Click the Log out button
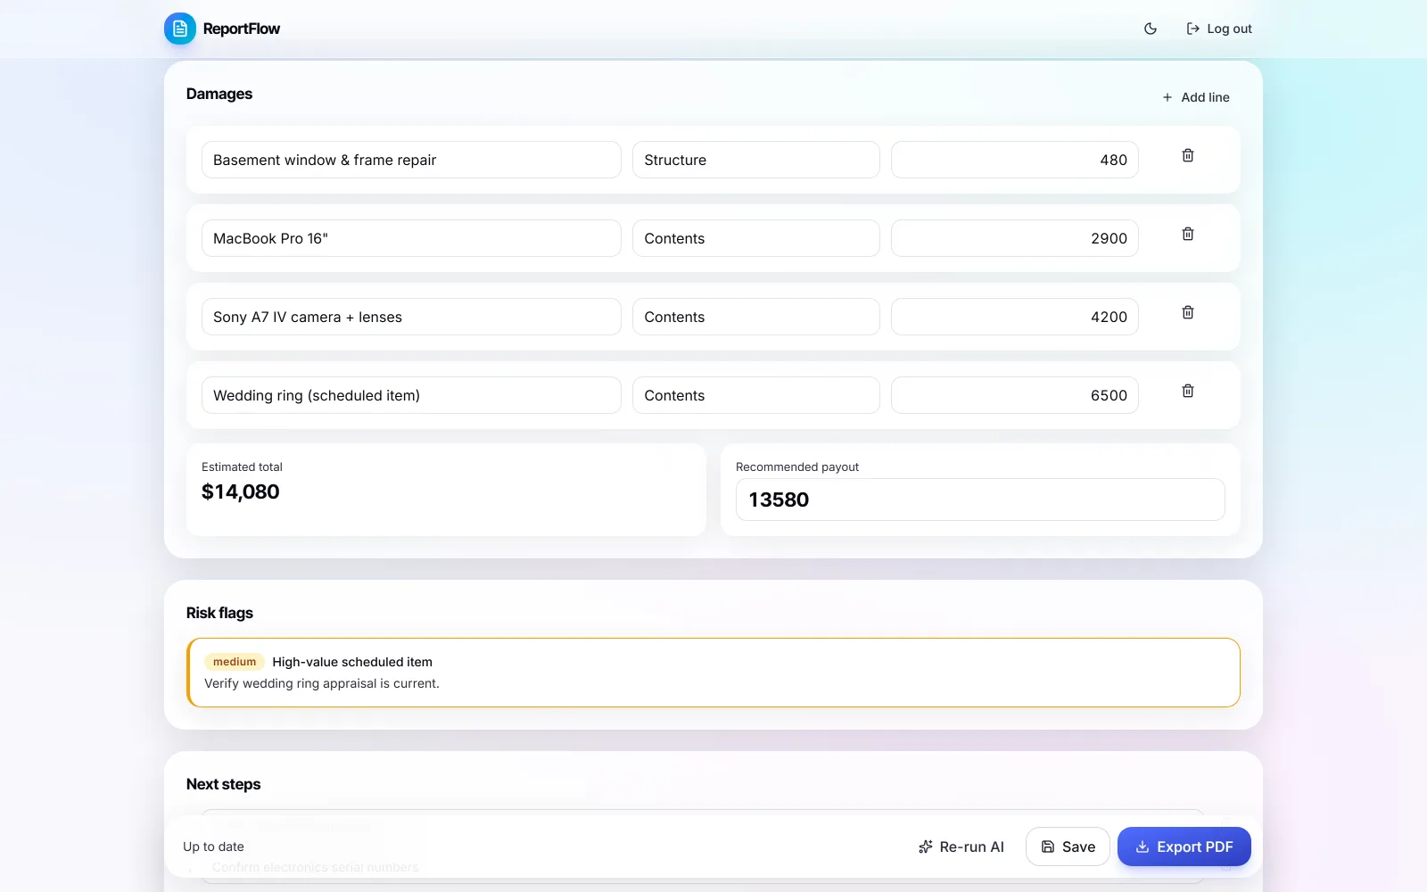1427x892 pixels. pos(1219,29)
